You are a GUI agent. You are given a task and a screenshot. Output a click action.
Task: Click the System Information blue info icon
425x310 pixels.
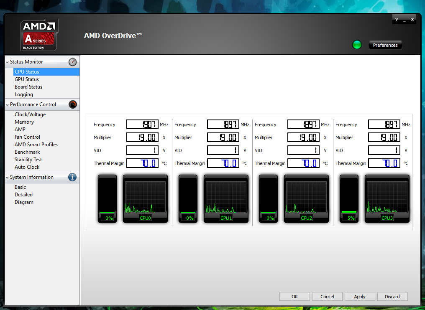point(72,177)
